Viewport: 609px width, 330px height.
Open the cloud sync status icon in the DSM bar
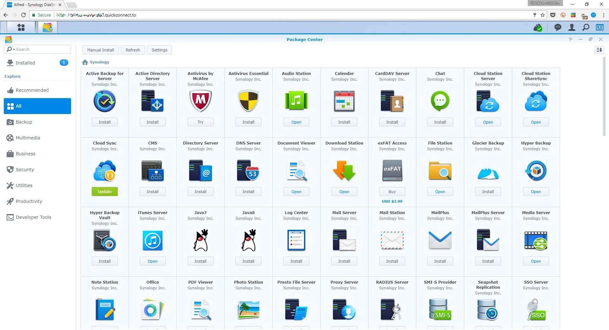pos(538,28)
